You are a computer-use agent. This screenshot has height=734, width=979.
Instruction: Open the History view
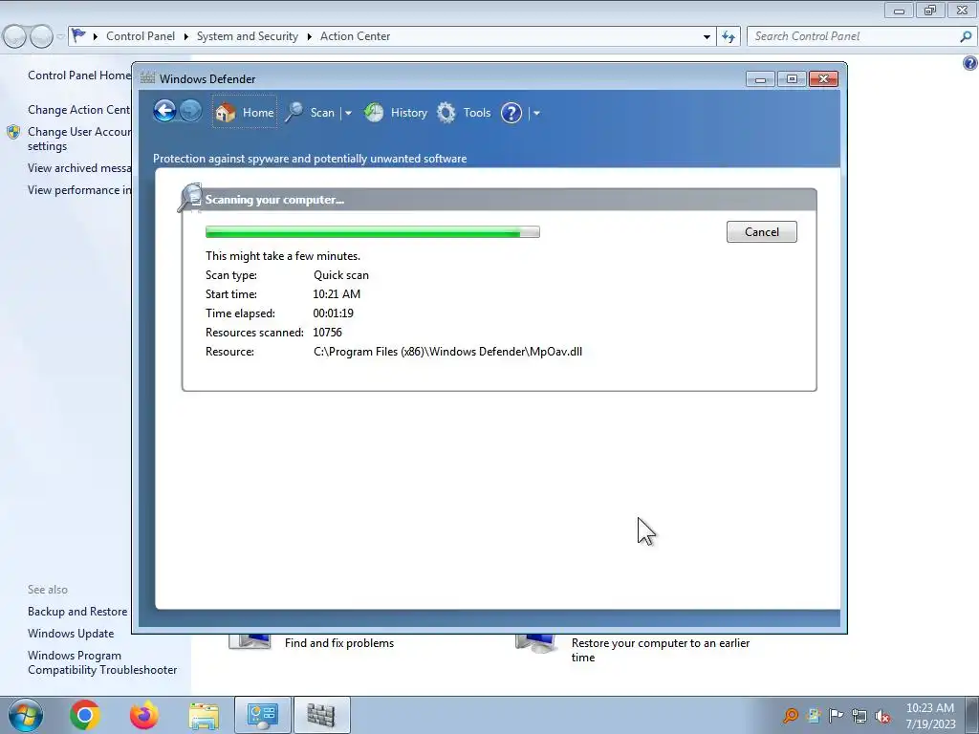point(396,113)
